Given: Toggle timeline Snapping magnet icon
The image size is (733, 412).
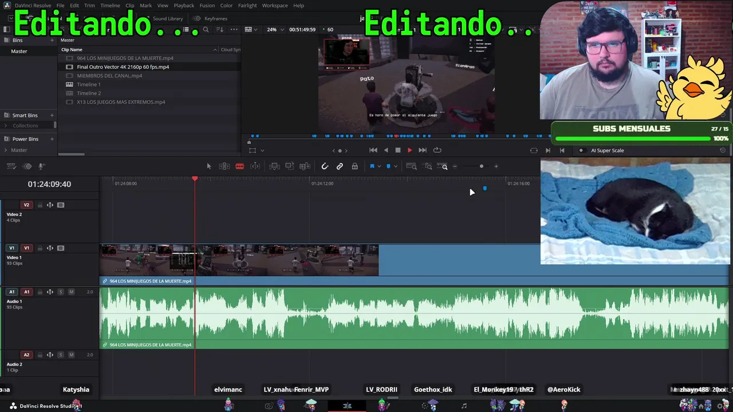Looking at the screenshot, I should coord(325,167).
